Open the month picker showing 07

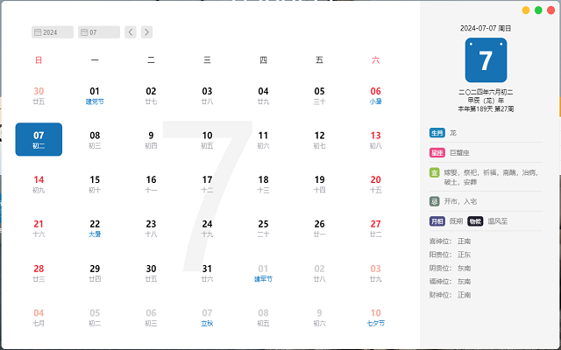point(99,32)
